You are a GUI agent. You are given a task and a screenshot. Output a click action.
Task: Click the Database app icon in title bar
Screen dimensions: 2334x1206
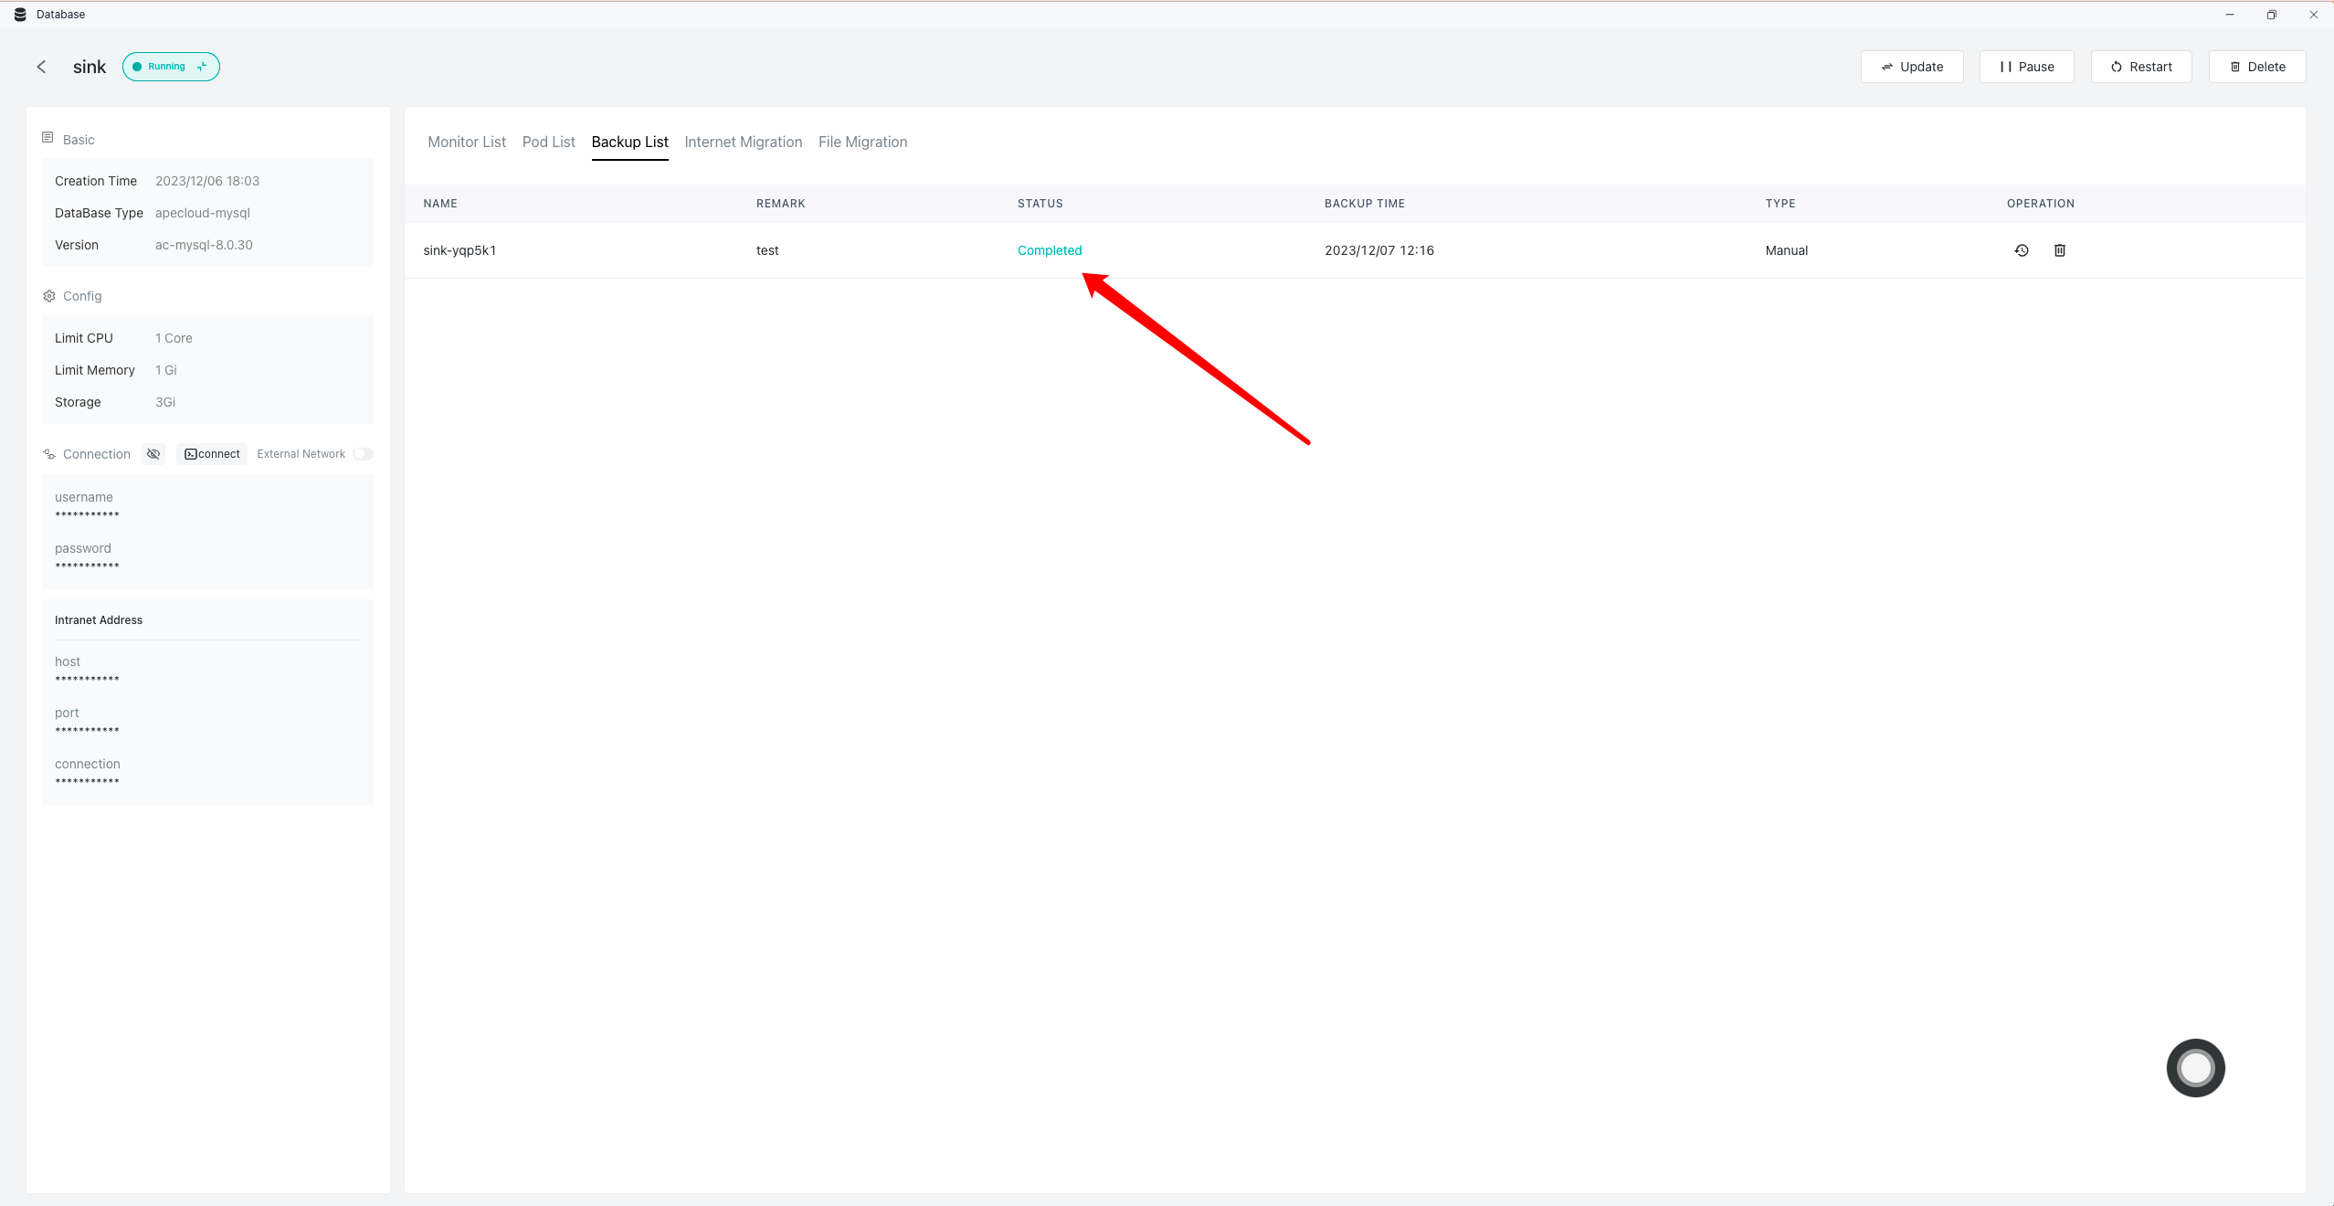pyautogui.click(x=20, y=15)
